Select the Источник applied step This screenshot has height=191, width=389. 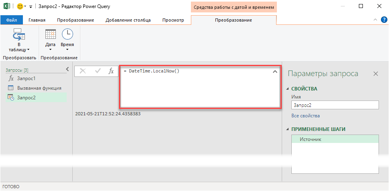[x=310, y=139]
